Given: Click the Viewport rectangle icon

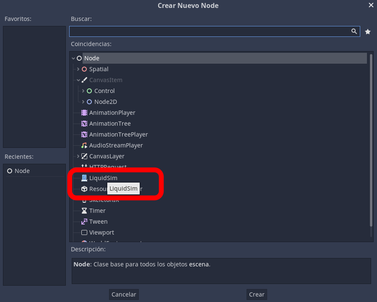Looking at the screenshot, I should (84, 232).
